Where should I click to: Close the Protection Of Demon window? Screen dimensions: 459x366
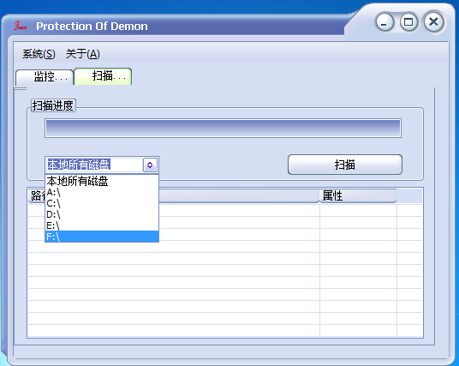pyautogui.click(x=433, y=21)
